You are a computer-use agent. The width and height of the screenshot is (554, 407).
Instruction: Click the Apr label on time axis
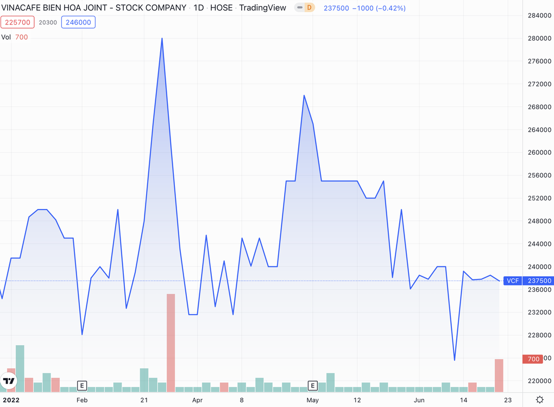click(198, 400)
